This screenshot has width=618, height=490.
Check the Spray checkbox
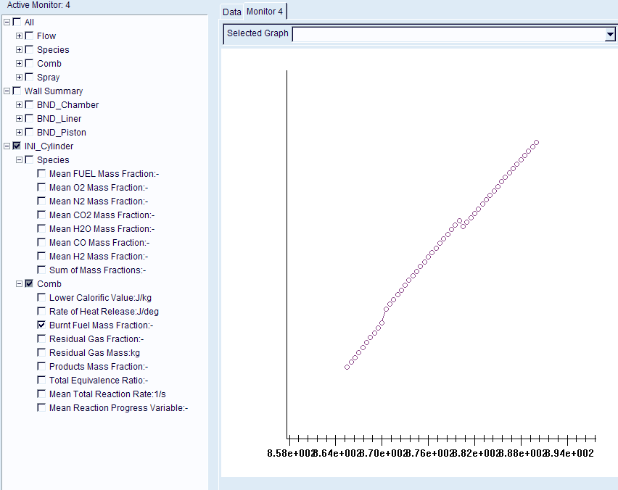pos(29,78)
